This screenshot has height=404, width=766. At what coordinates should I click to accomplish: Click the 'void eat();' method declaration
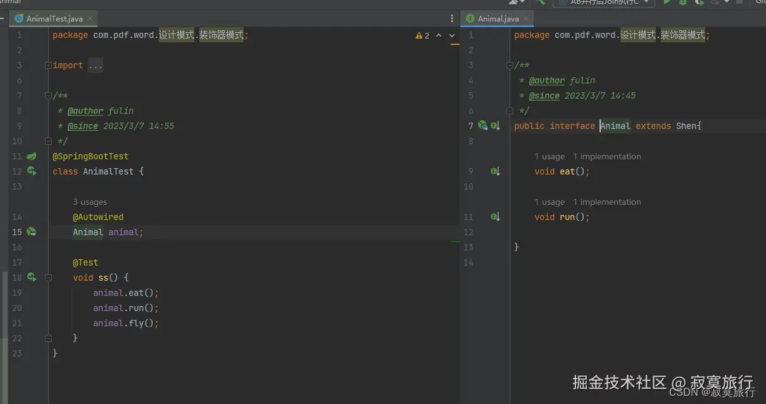point(562,171)
